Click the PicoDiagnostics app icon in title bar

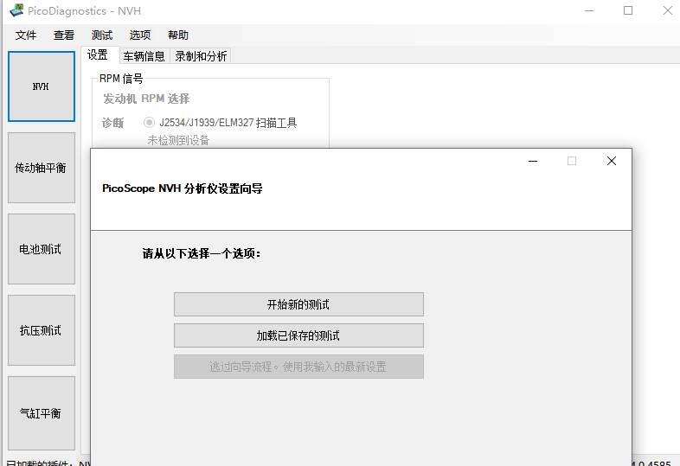tap(16, 10)
